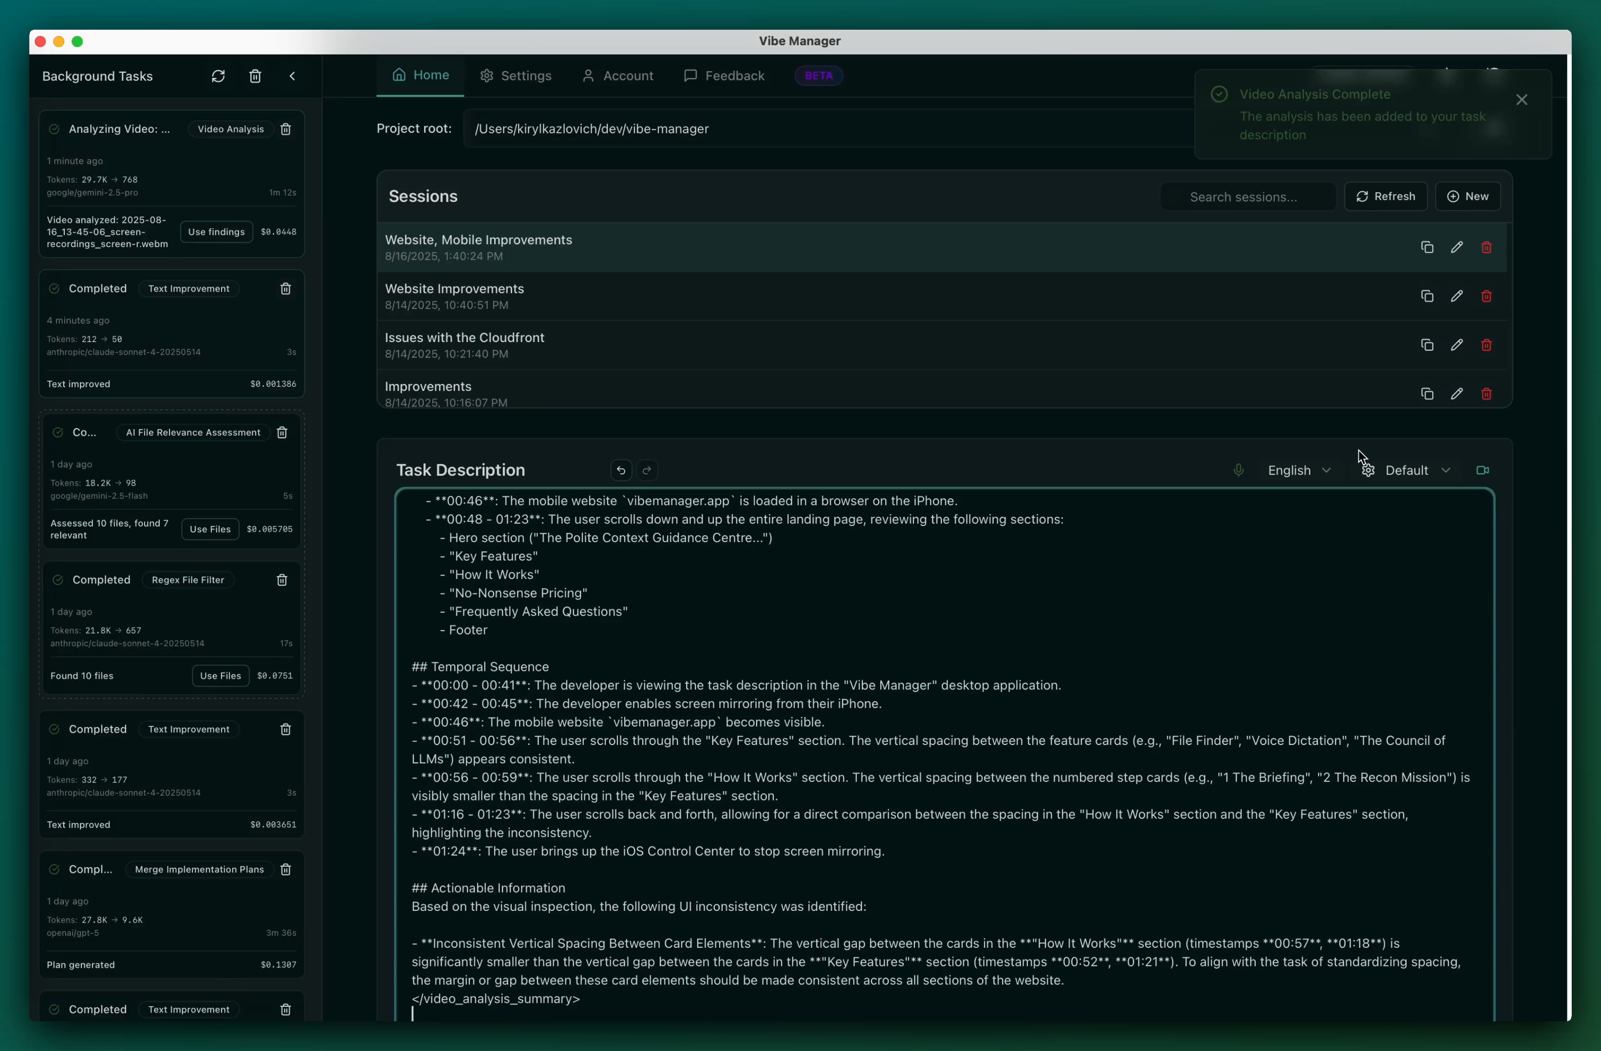Click the Merge Implementation Plans badge
The width and height of the screenshot is (1601, 1051).
point(199,870)
